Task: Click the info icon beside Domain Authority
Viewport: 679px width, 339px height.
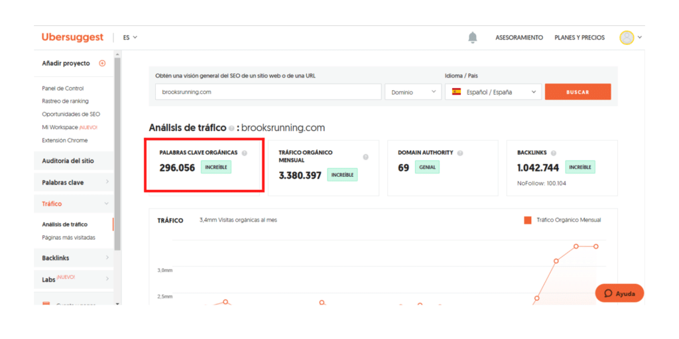Action: pos(460,153)
